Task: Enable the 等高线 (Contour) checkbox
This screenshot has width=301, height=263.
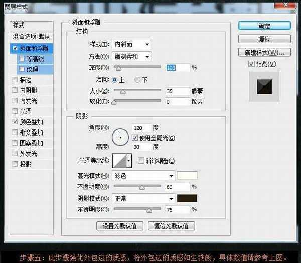Action: pos(22,59)
